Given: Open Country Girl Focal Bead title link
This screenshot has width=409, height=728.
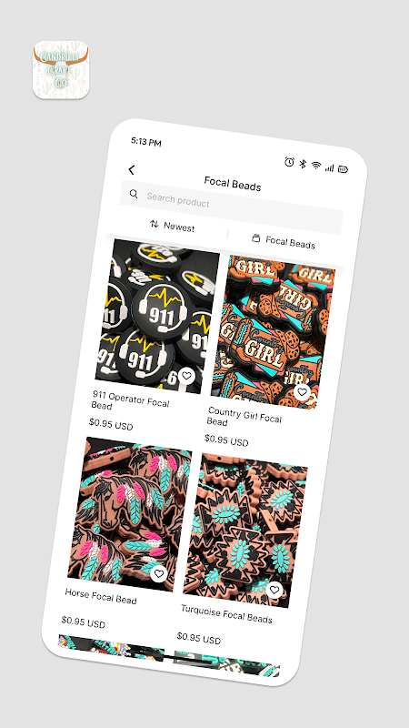Looking at the screenshot, I should (x=244, y=419).
